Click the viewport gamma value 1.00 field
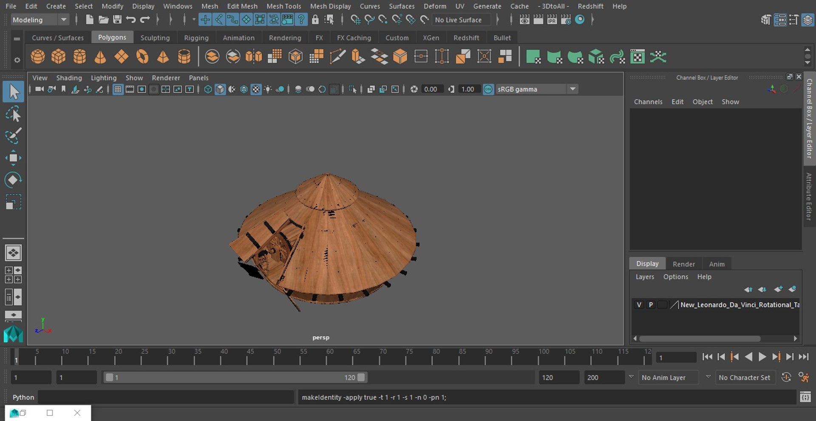 (x=469, y=89)
